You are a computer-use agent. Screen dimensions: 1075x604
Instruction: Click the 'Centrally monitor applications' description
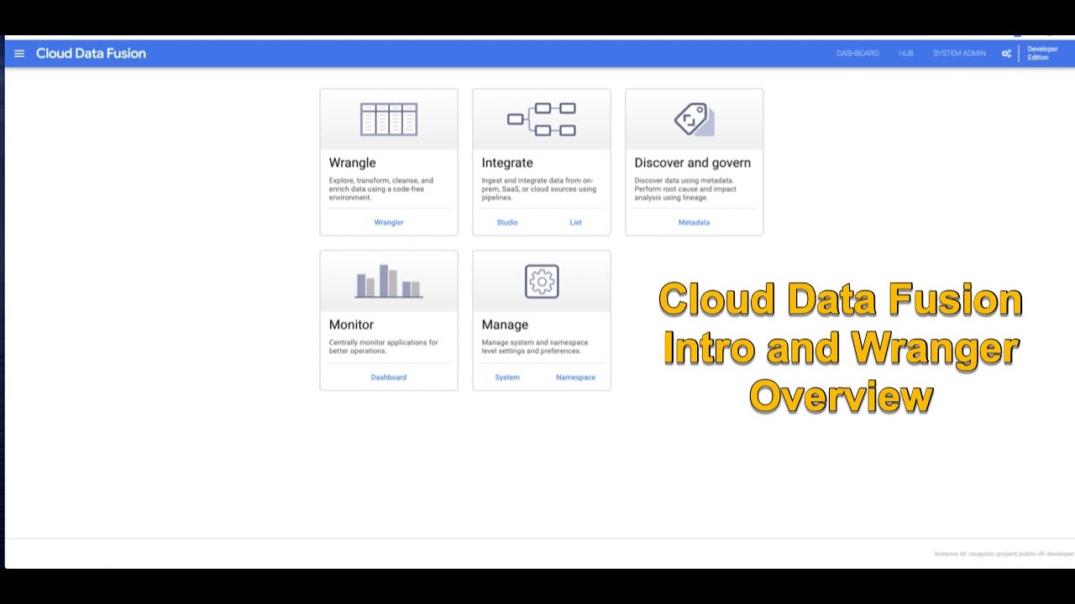click(x=384, y=346)
